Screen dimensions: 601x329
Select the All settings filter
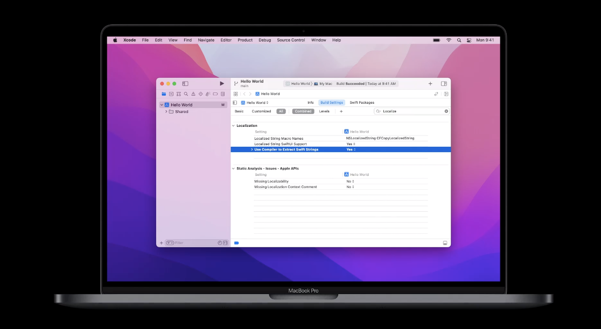tap(281, 111)
